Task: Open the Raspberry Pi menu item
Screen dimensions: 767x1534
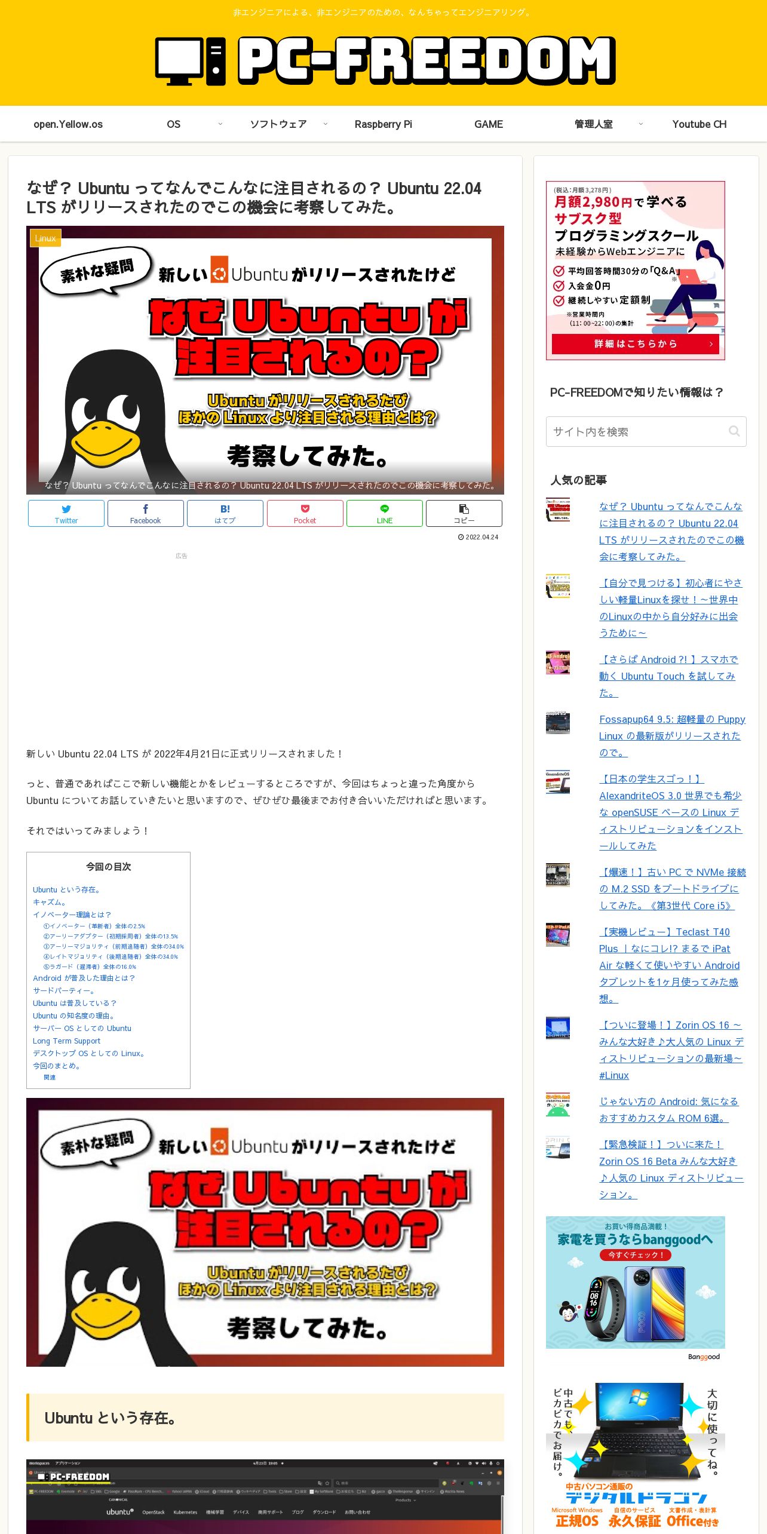Action: point(383,124)
